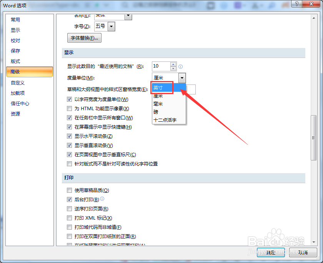
Task: Click the vertical scrollbar thumb
Action: coord(314,137)
